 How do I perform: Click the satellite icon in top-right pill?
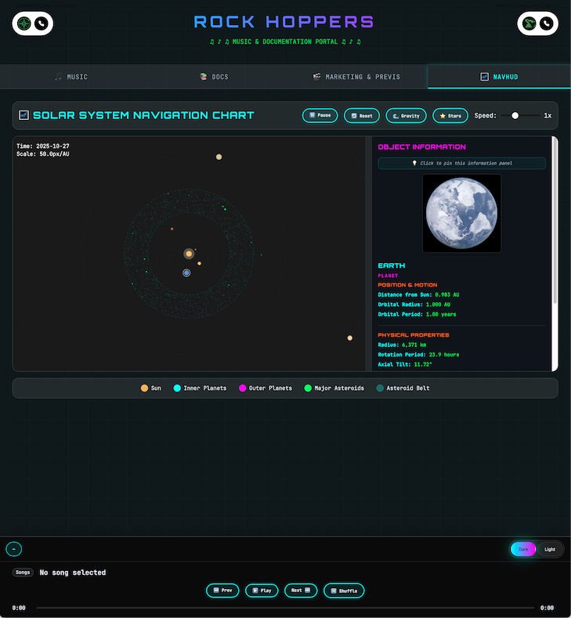(530, 23)
